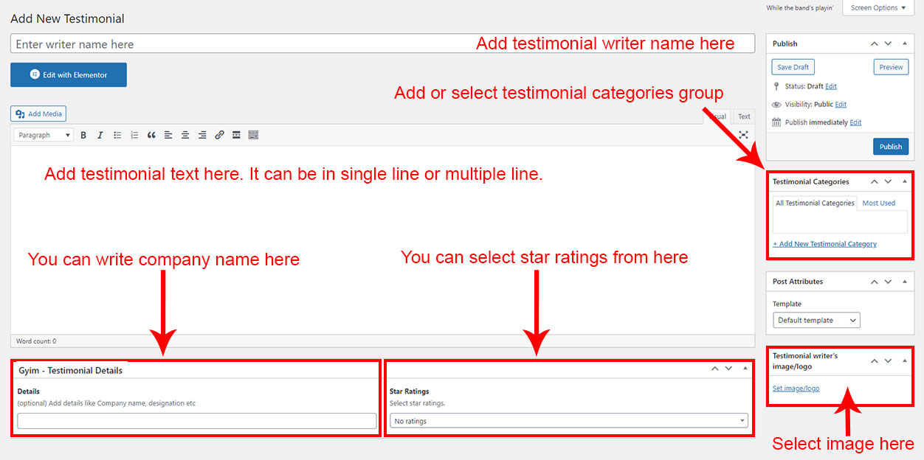924x460 pixels.
Task: Switch to the Most Used categories tab
Action: 878,203
